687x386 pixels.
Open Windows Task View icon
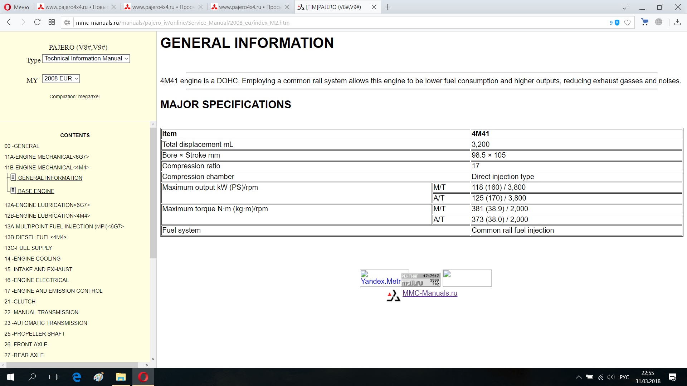(54, 377)
